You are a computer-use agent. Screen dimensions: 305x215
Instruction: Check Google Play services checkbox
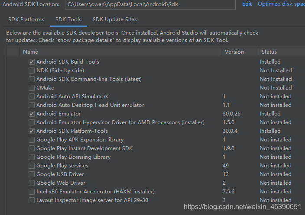(x=32, y=166)
